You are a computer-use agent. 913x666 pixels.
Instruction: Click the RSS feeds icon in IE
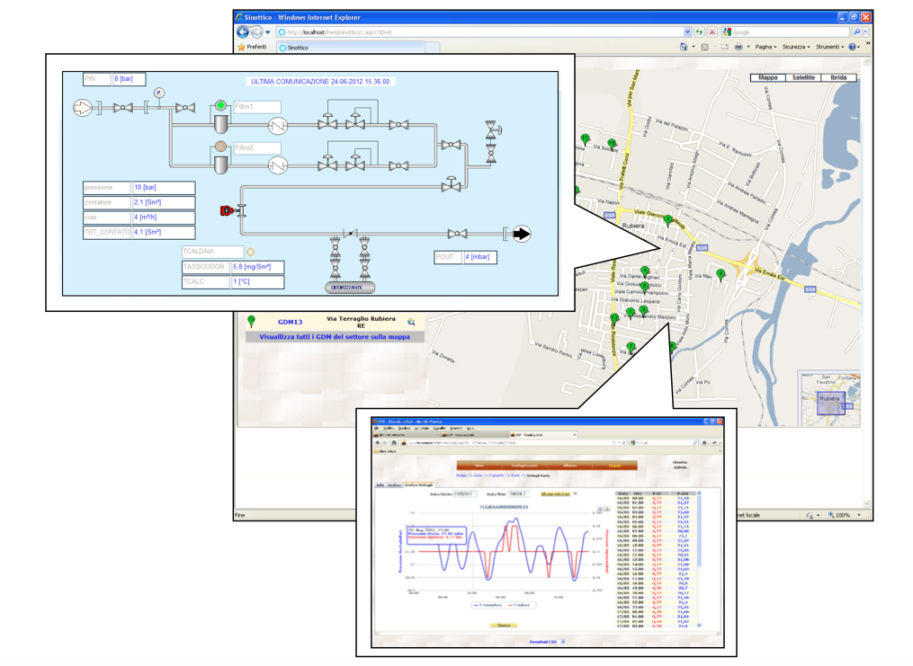(x=704, y=47)
